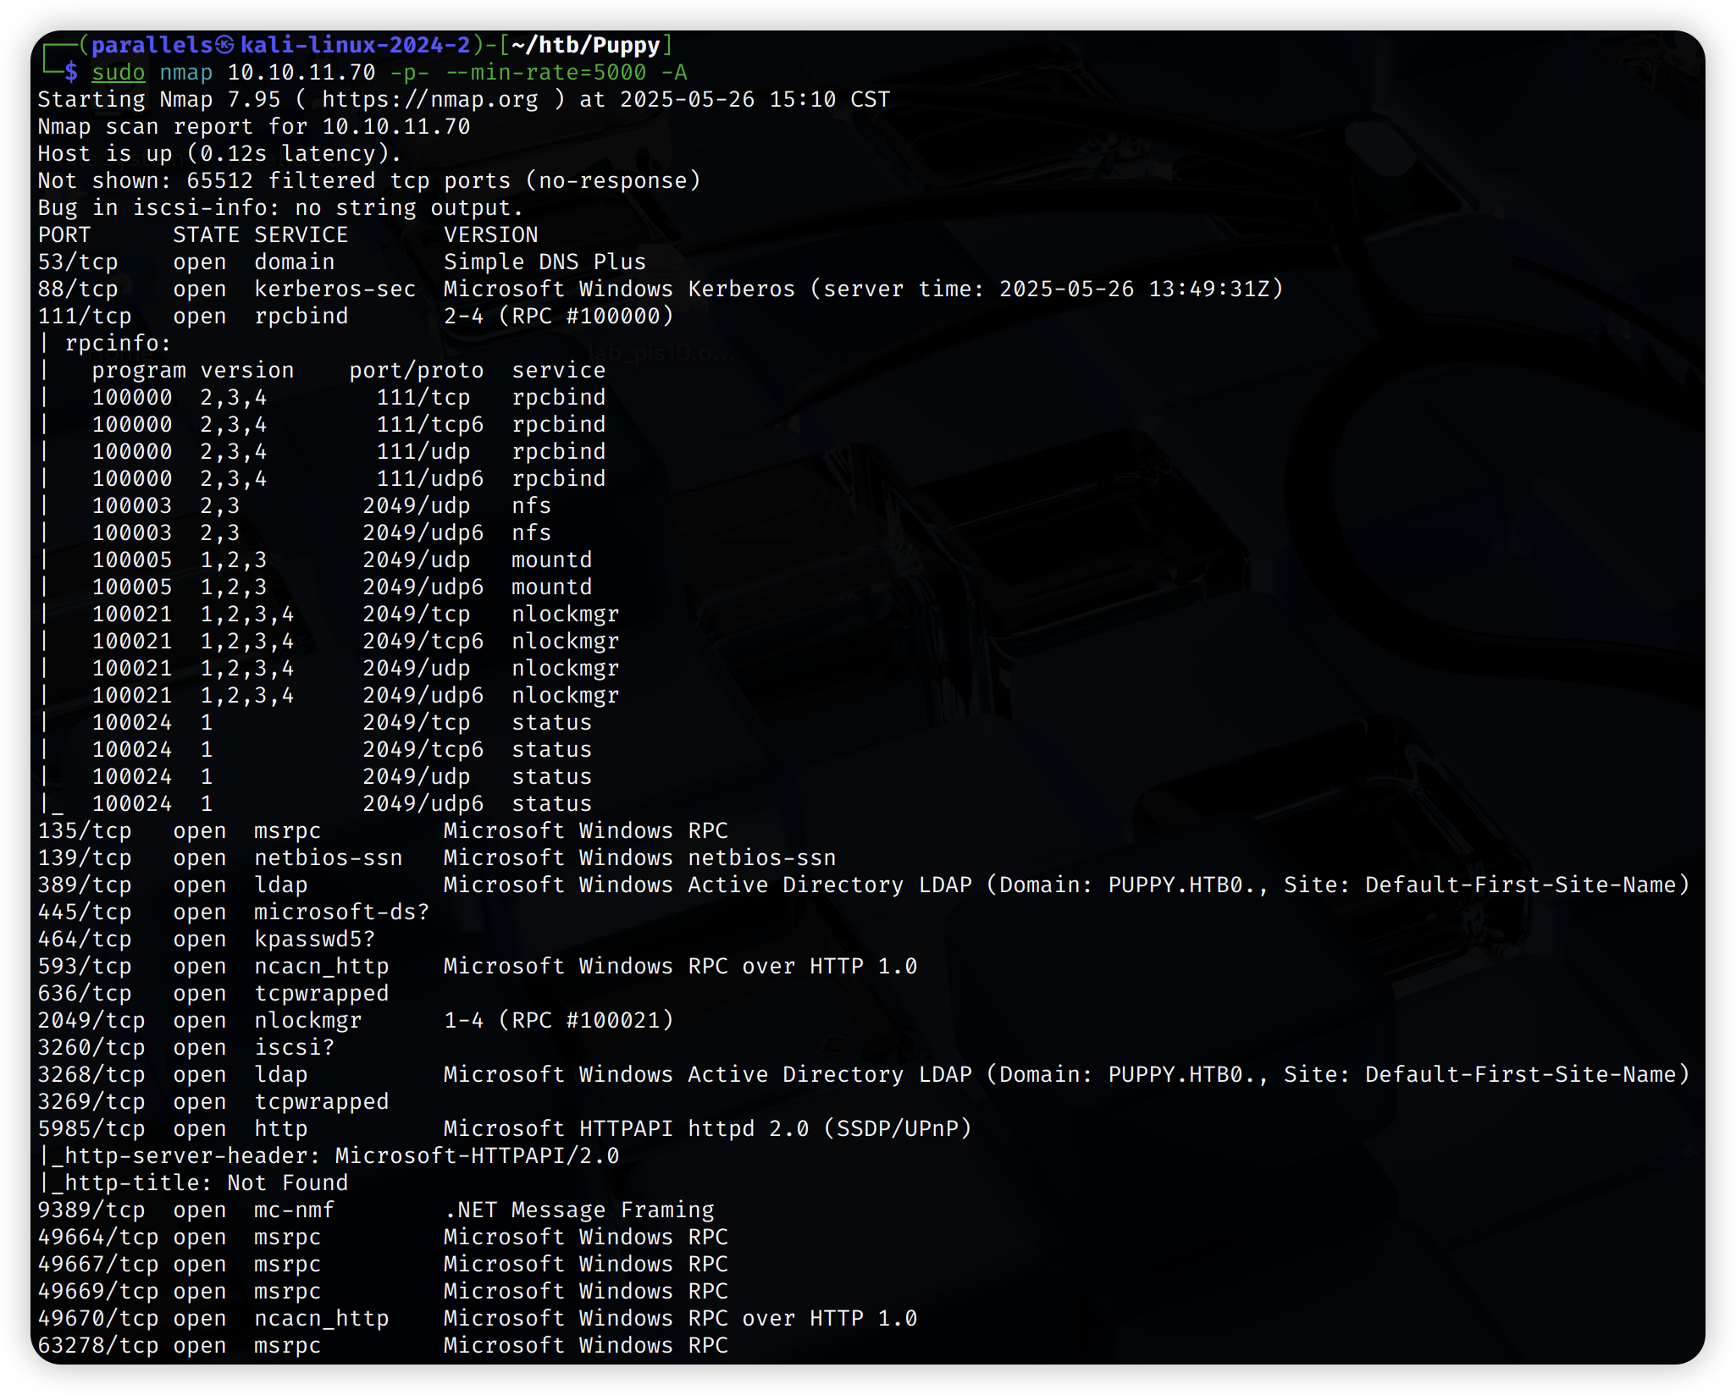Click the 'sudo' word in the command
The height and width of the screenshot is (1395, 1736).
coord(118,73)
